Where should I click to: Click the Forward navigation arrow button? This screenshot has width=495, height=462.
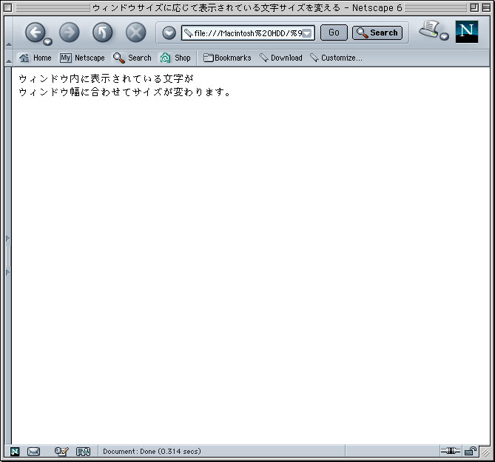click(x=69, y=33)
